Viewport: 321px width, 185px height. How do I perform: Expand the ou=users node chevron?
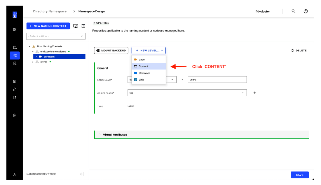(36, 57)
